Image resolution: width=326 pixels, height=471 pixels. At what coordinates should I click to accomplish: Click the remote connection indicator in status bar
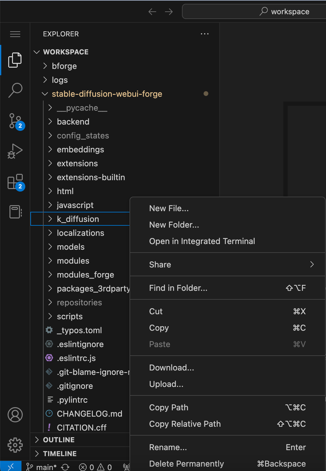tap(11, 467)
